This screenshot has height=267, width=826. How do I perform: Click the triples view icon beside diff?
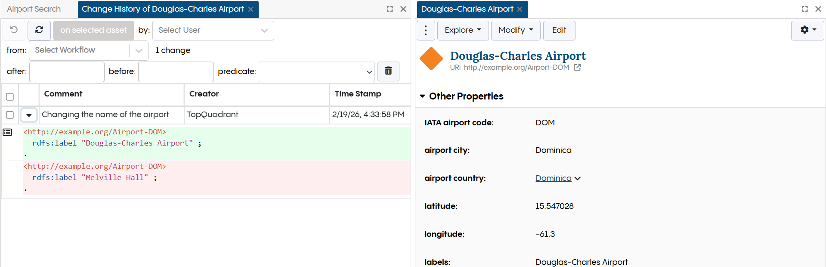point(7,132)
